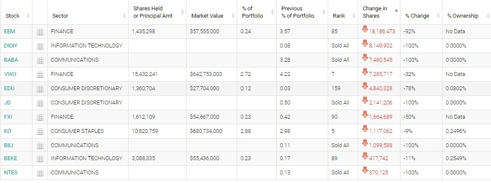Open the BABA ticker link

11,60
